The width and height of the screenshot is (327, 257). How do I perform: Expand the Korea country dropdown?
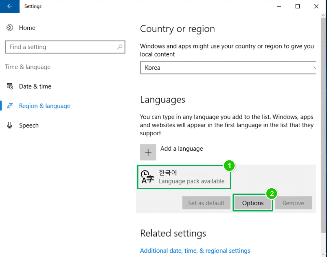[228, 68]
